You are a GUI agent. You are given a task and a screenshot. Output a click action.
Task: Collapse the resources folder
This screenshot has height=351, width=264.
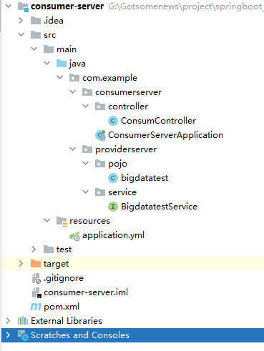(47, 221)
